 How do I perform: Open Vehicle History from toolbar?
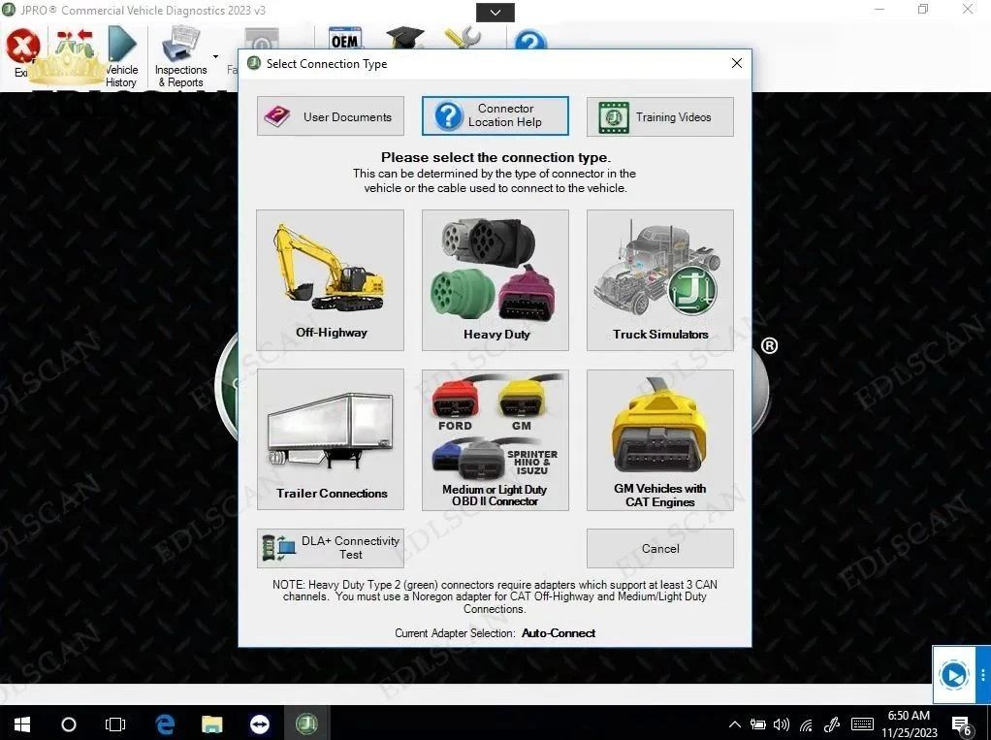click(x=122, y=58)
